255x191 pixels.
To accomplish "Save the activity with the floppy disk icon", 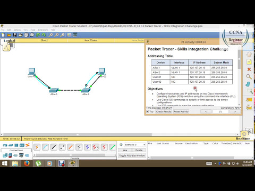I will tap(15, 35).
